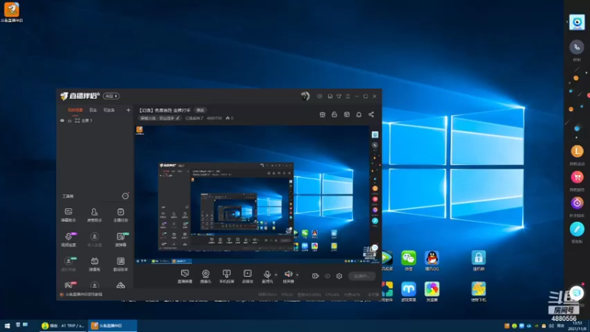This screenshot has height=332, width=590.
Task: Add a webcam camera source
Action: coord(206,276)
